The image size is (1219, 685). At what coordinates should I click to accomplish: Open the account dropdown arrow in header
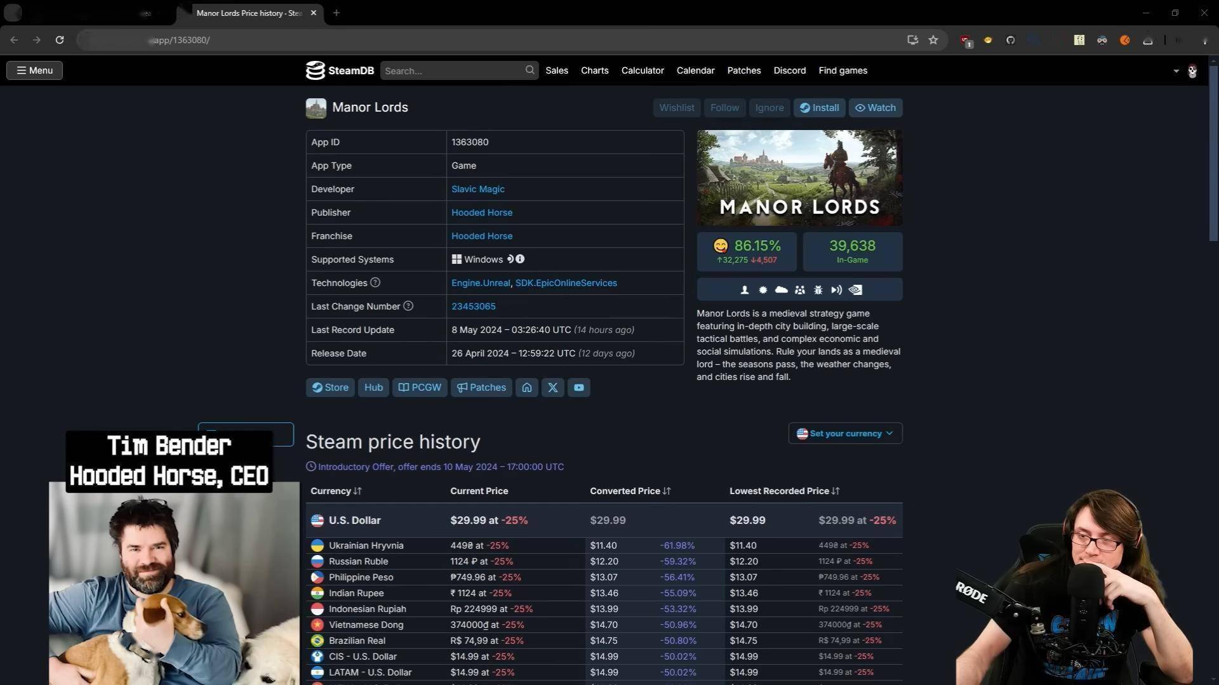(x=1176, y=71)
